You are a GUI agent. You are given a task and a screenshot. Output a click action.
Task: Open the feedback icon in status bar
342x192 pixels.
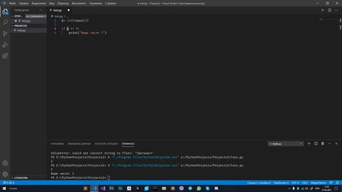click(331, 182)
